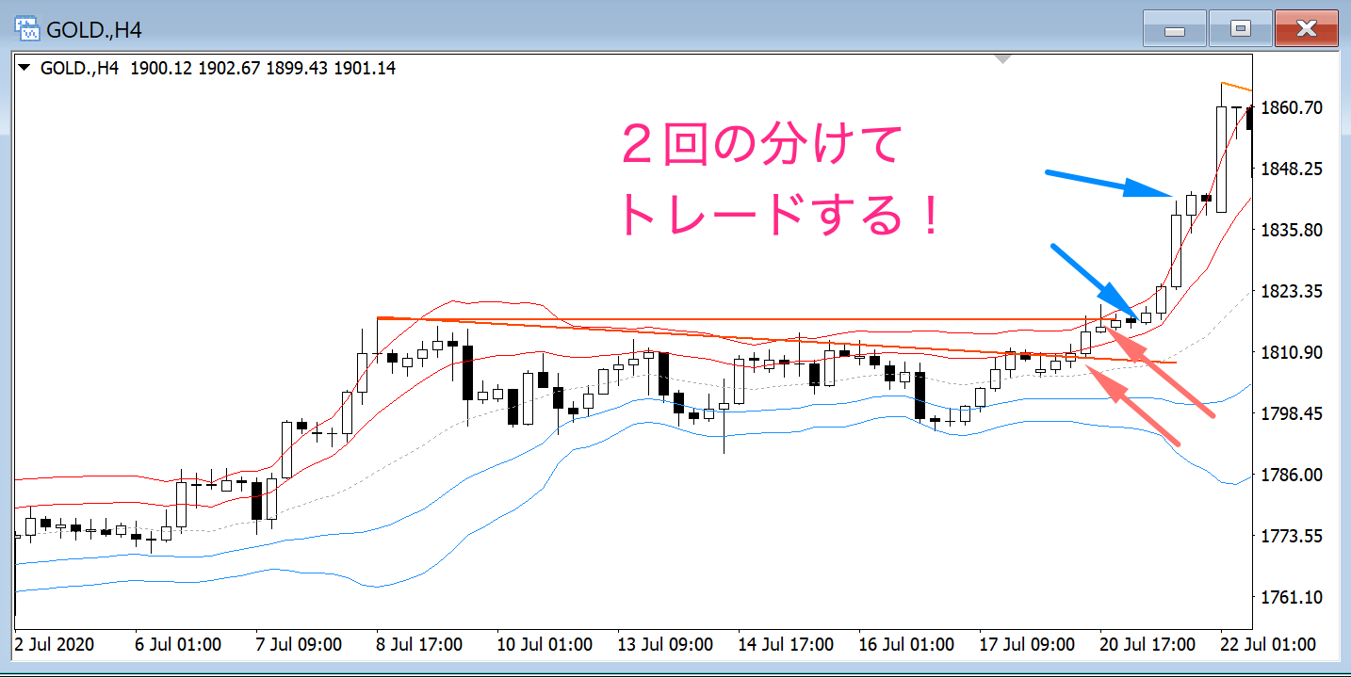Select the pink text label トレードする！
Screen dimensions: 1351x678
[778, 218]
